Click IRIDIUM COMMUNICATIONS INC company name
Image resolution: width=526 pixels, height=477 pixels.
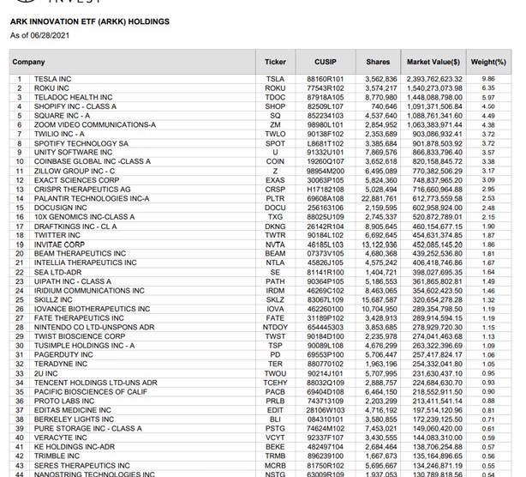tap(89, 291)
